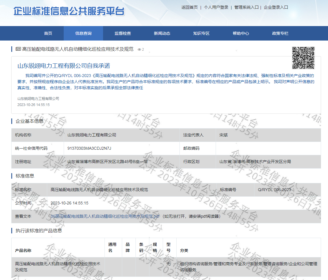328x280 pixels.
Task: Click the 执行该标准的产品信息 section heading
Action: 39,230
